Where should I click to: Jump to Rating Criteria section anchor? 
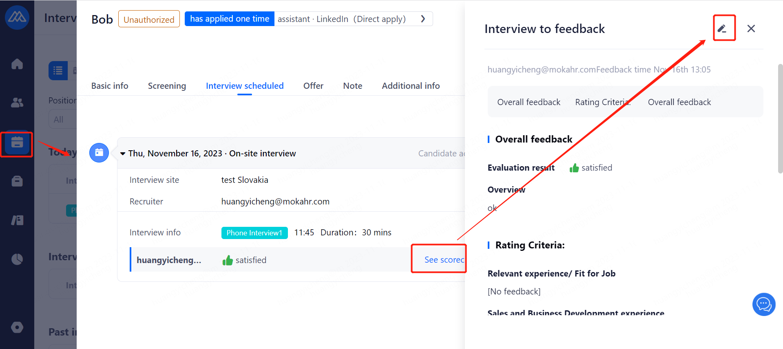602,102
